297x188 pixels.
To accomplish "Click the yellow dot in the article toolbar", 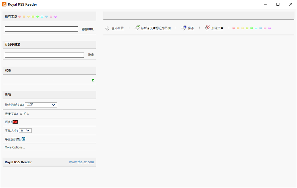I will pyautogui.click(x=243, y=28).
